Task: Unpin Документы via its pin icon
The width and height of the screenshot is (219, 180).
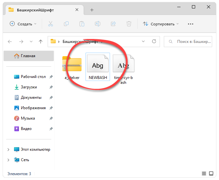Action: [x=51, y=97]
